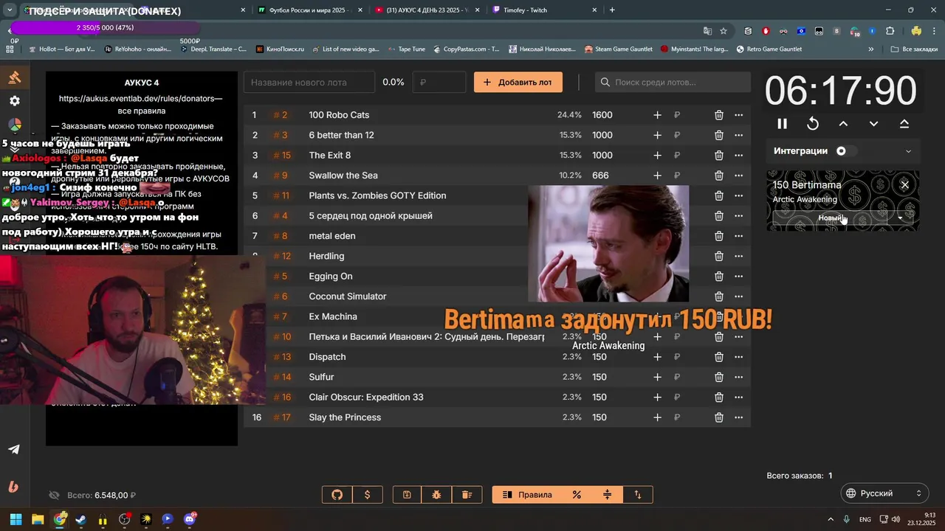This screenshot has height=531, width=945.
Task: Open the Русский language dropdown
Action: click(x=884, y=493)
